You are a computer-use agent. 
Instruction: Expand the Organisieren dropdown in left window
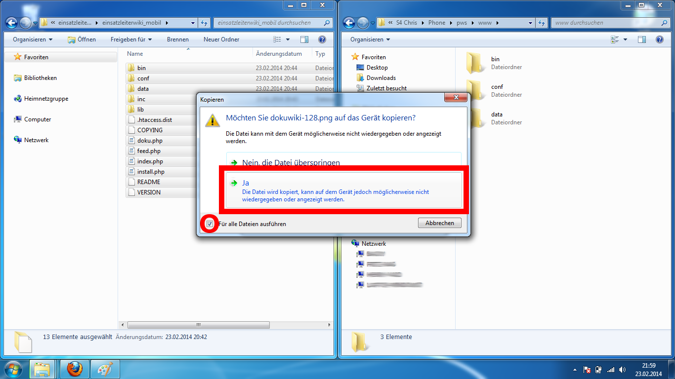[33, 39]
